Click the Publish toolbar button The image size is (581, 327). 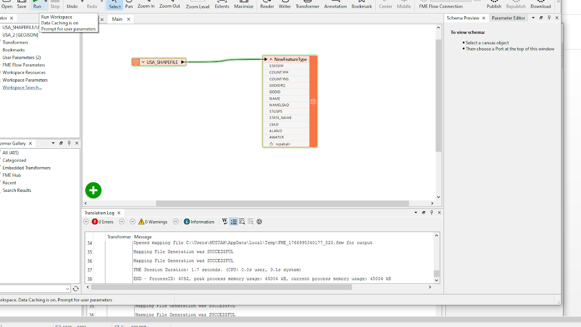[494, 5]
